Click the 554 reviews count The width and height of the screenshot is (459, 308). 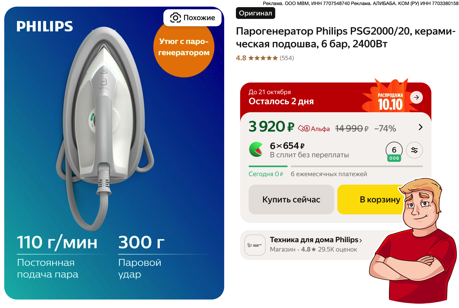tap(287, 58)
